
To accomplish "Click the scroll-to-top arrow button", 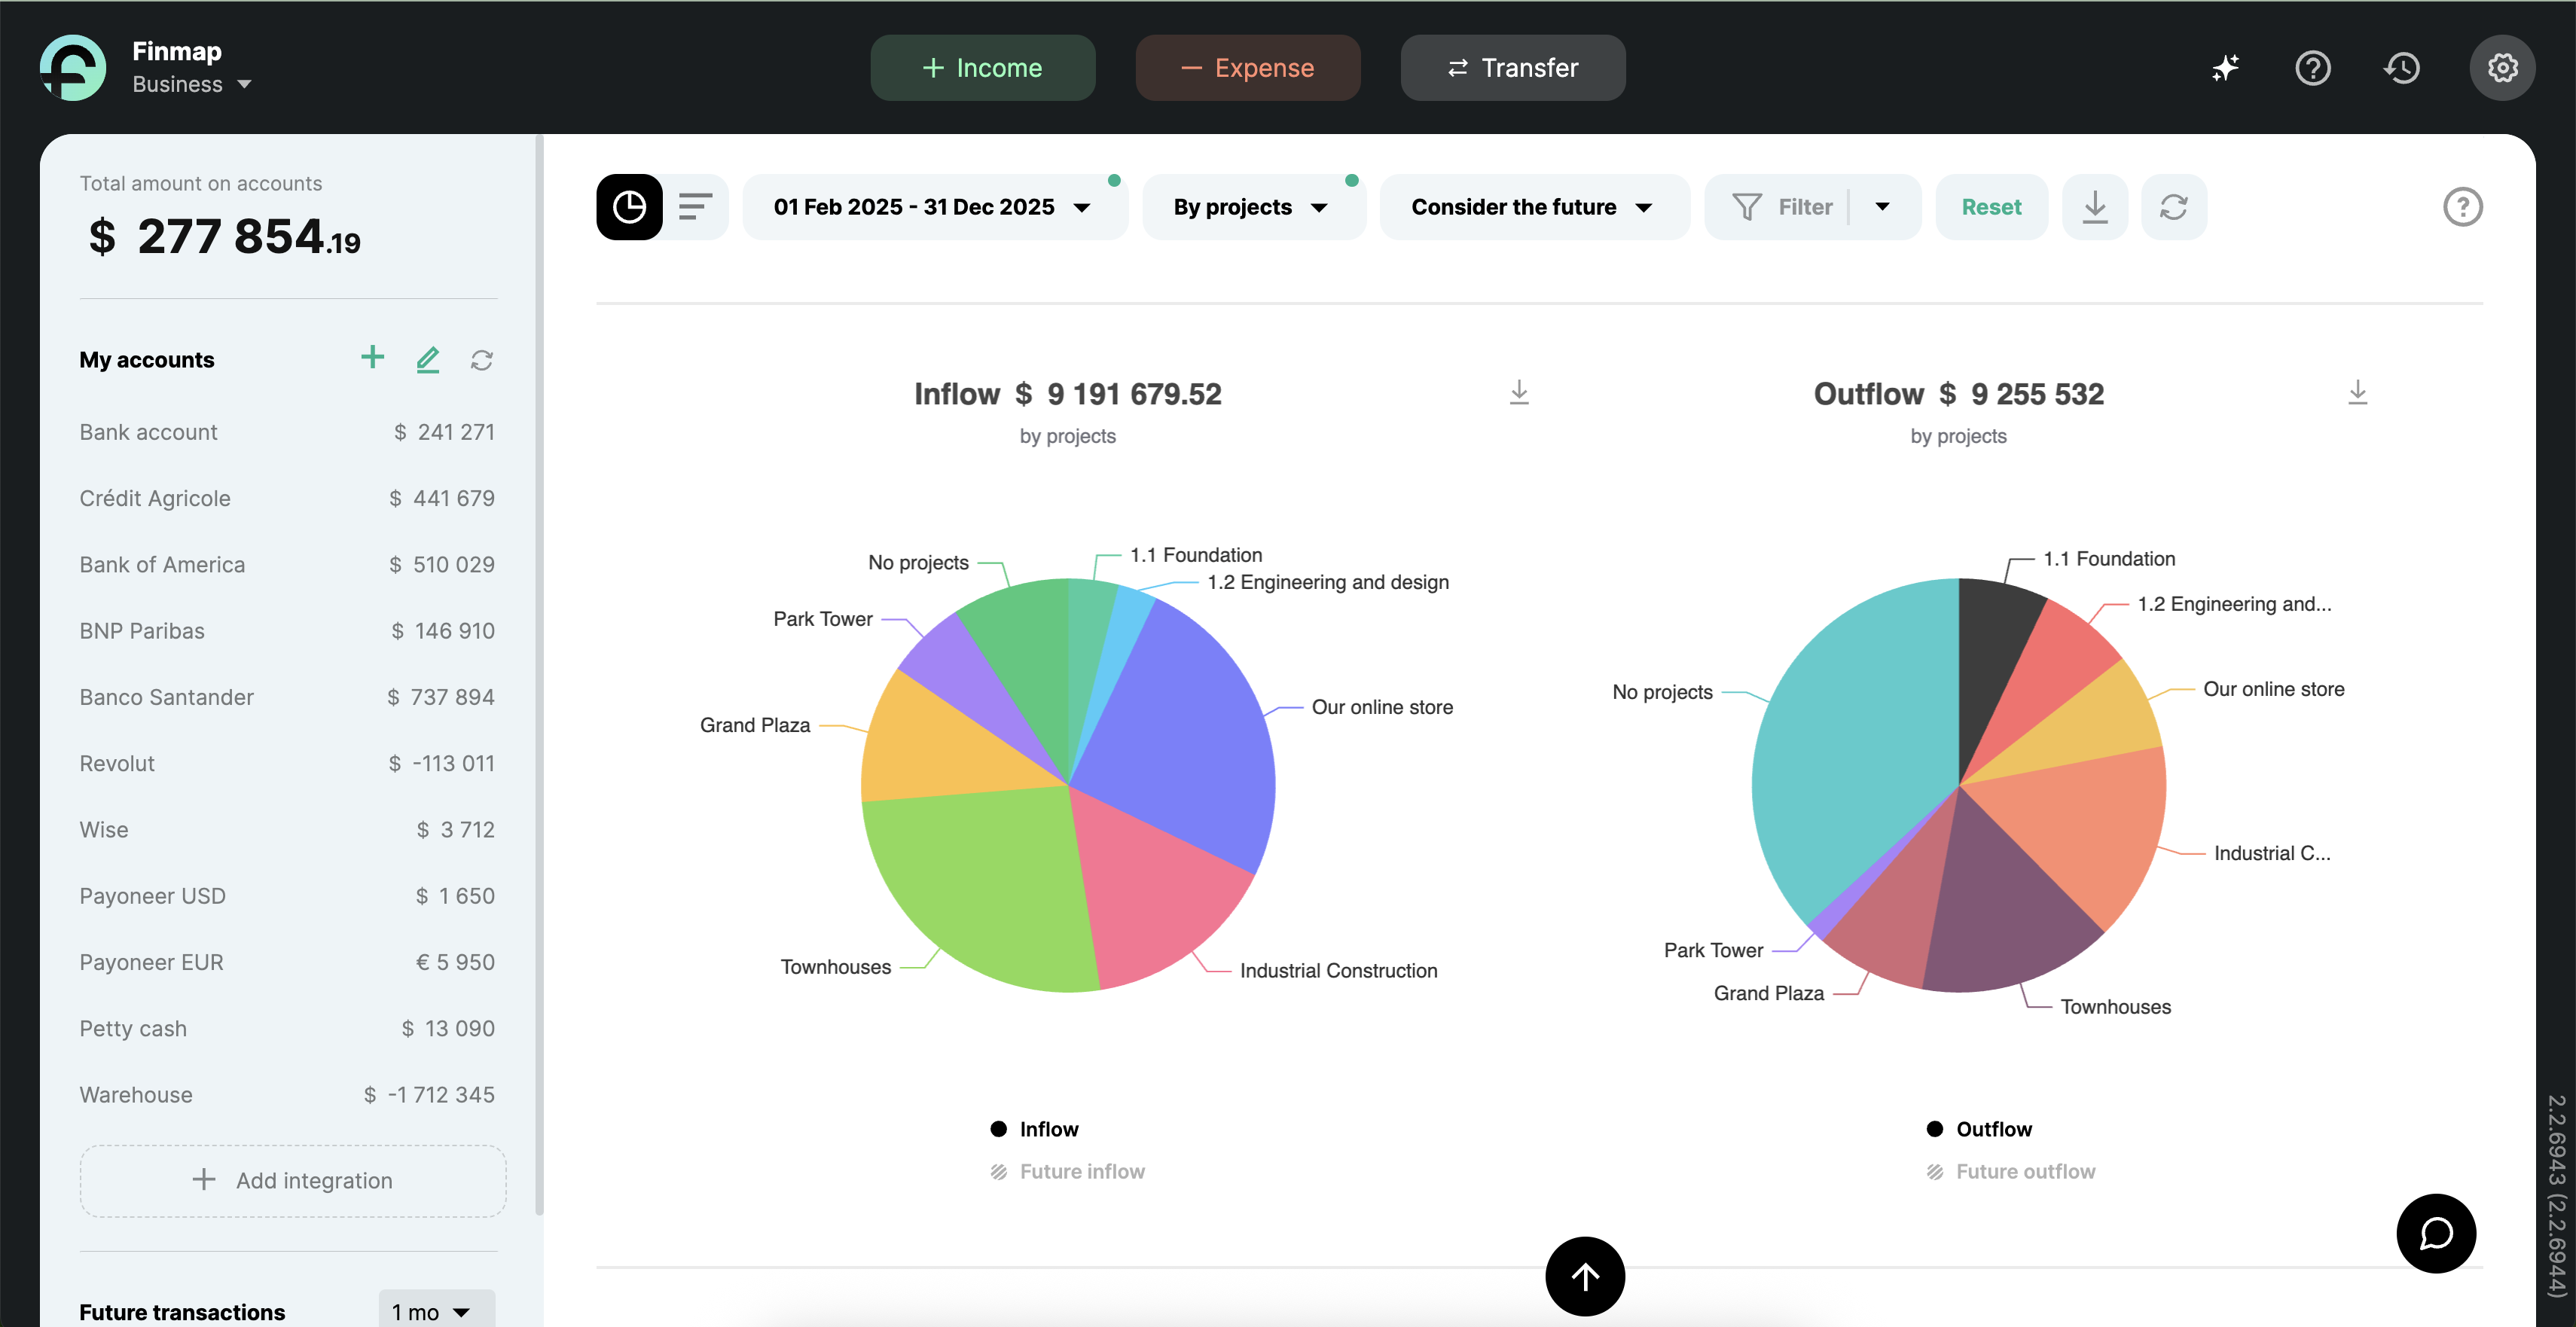I will tap(1585, 1276).
